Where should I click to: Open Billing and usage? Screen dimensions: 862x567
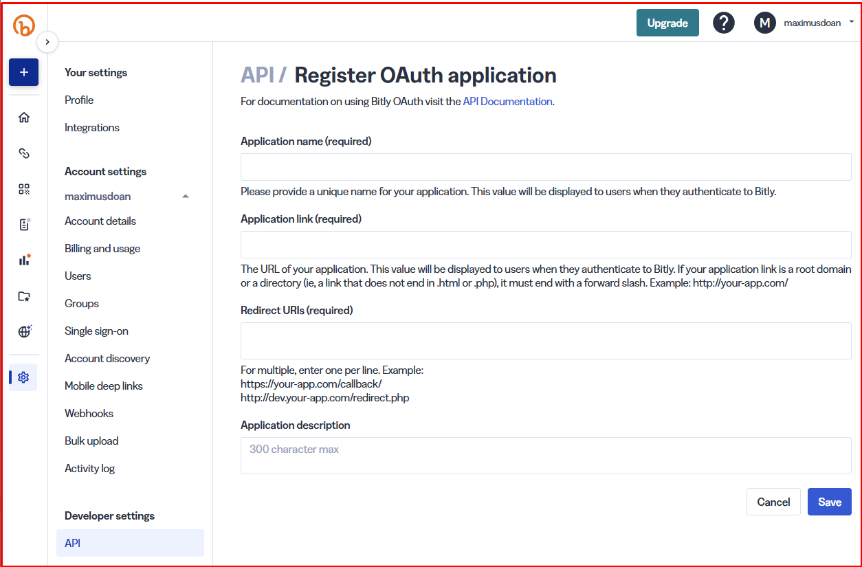pyautogui.click(x=102, y=249)
